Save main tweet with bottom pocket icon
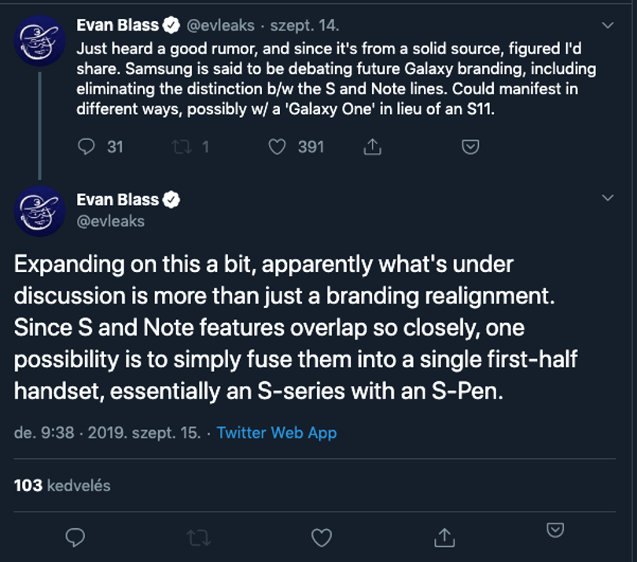 coord(555,530)
